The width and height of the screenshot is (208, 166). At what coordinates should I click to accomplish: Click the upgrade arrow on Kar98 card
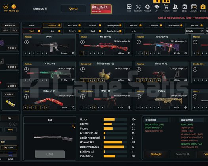coord(82,42)
